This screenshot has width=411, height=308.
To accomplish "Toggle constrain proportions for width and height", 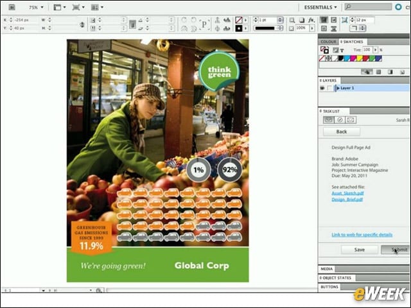I will pos(82,24).
